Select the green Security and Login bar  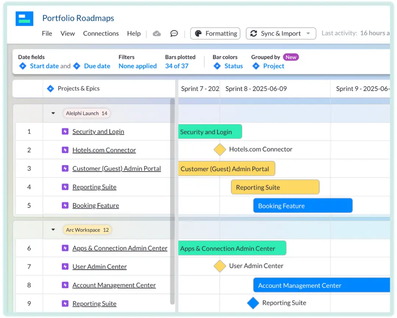(x=210, y=132)
